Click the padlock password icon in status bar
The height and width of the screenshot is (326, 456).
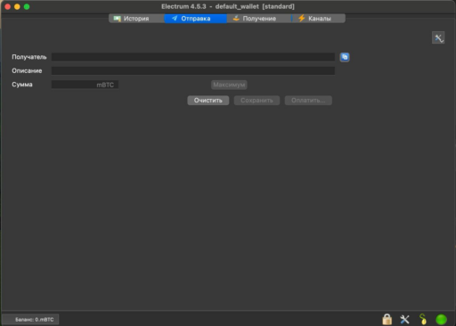[387, 319]
